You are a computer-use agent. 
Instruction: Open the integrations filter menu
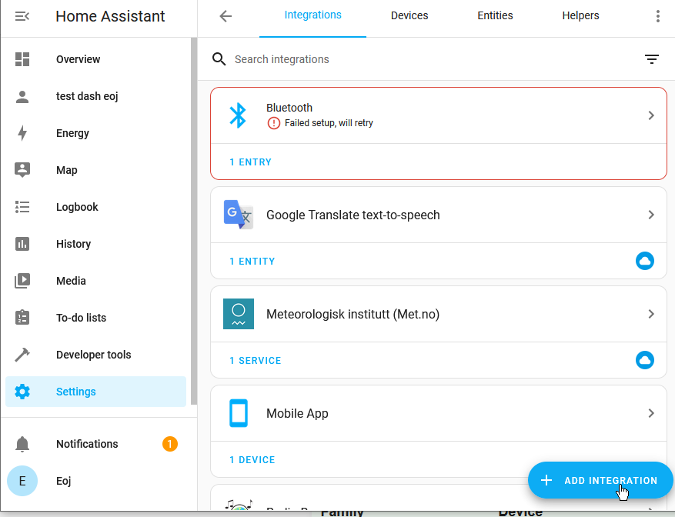(x=652, y=59)
